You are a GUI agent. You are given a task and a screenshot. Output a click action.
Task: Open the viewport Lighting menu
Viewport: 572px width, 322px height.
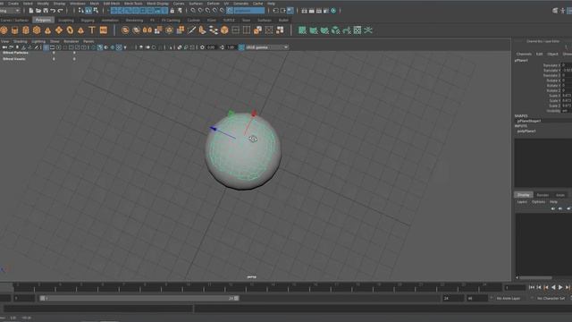click(x=38, y=41)
